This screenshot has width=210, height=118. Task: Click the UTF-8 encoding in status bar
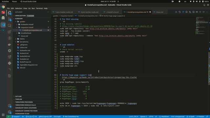[151, 117]
